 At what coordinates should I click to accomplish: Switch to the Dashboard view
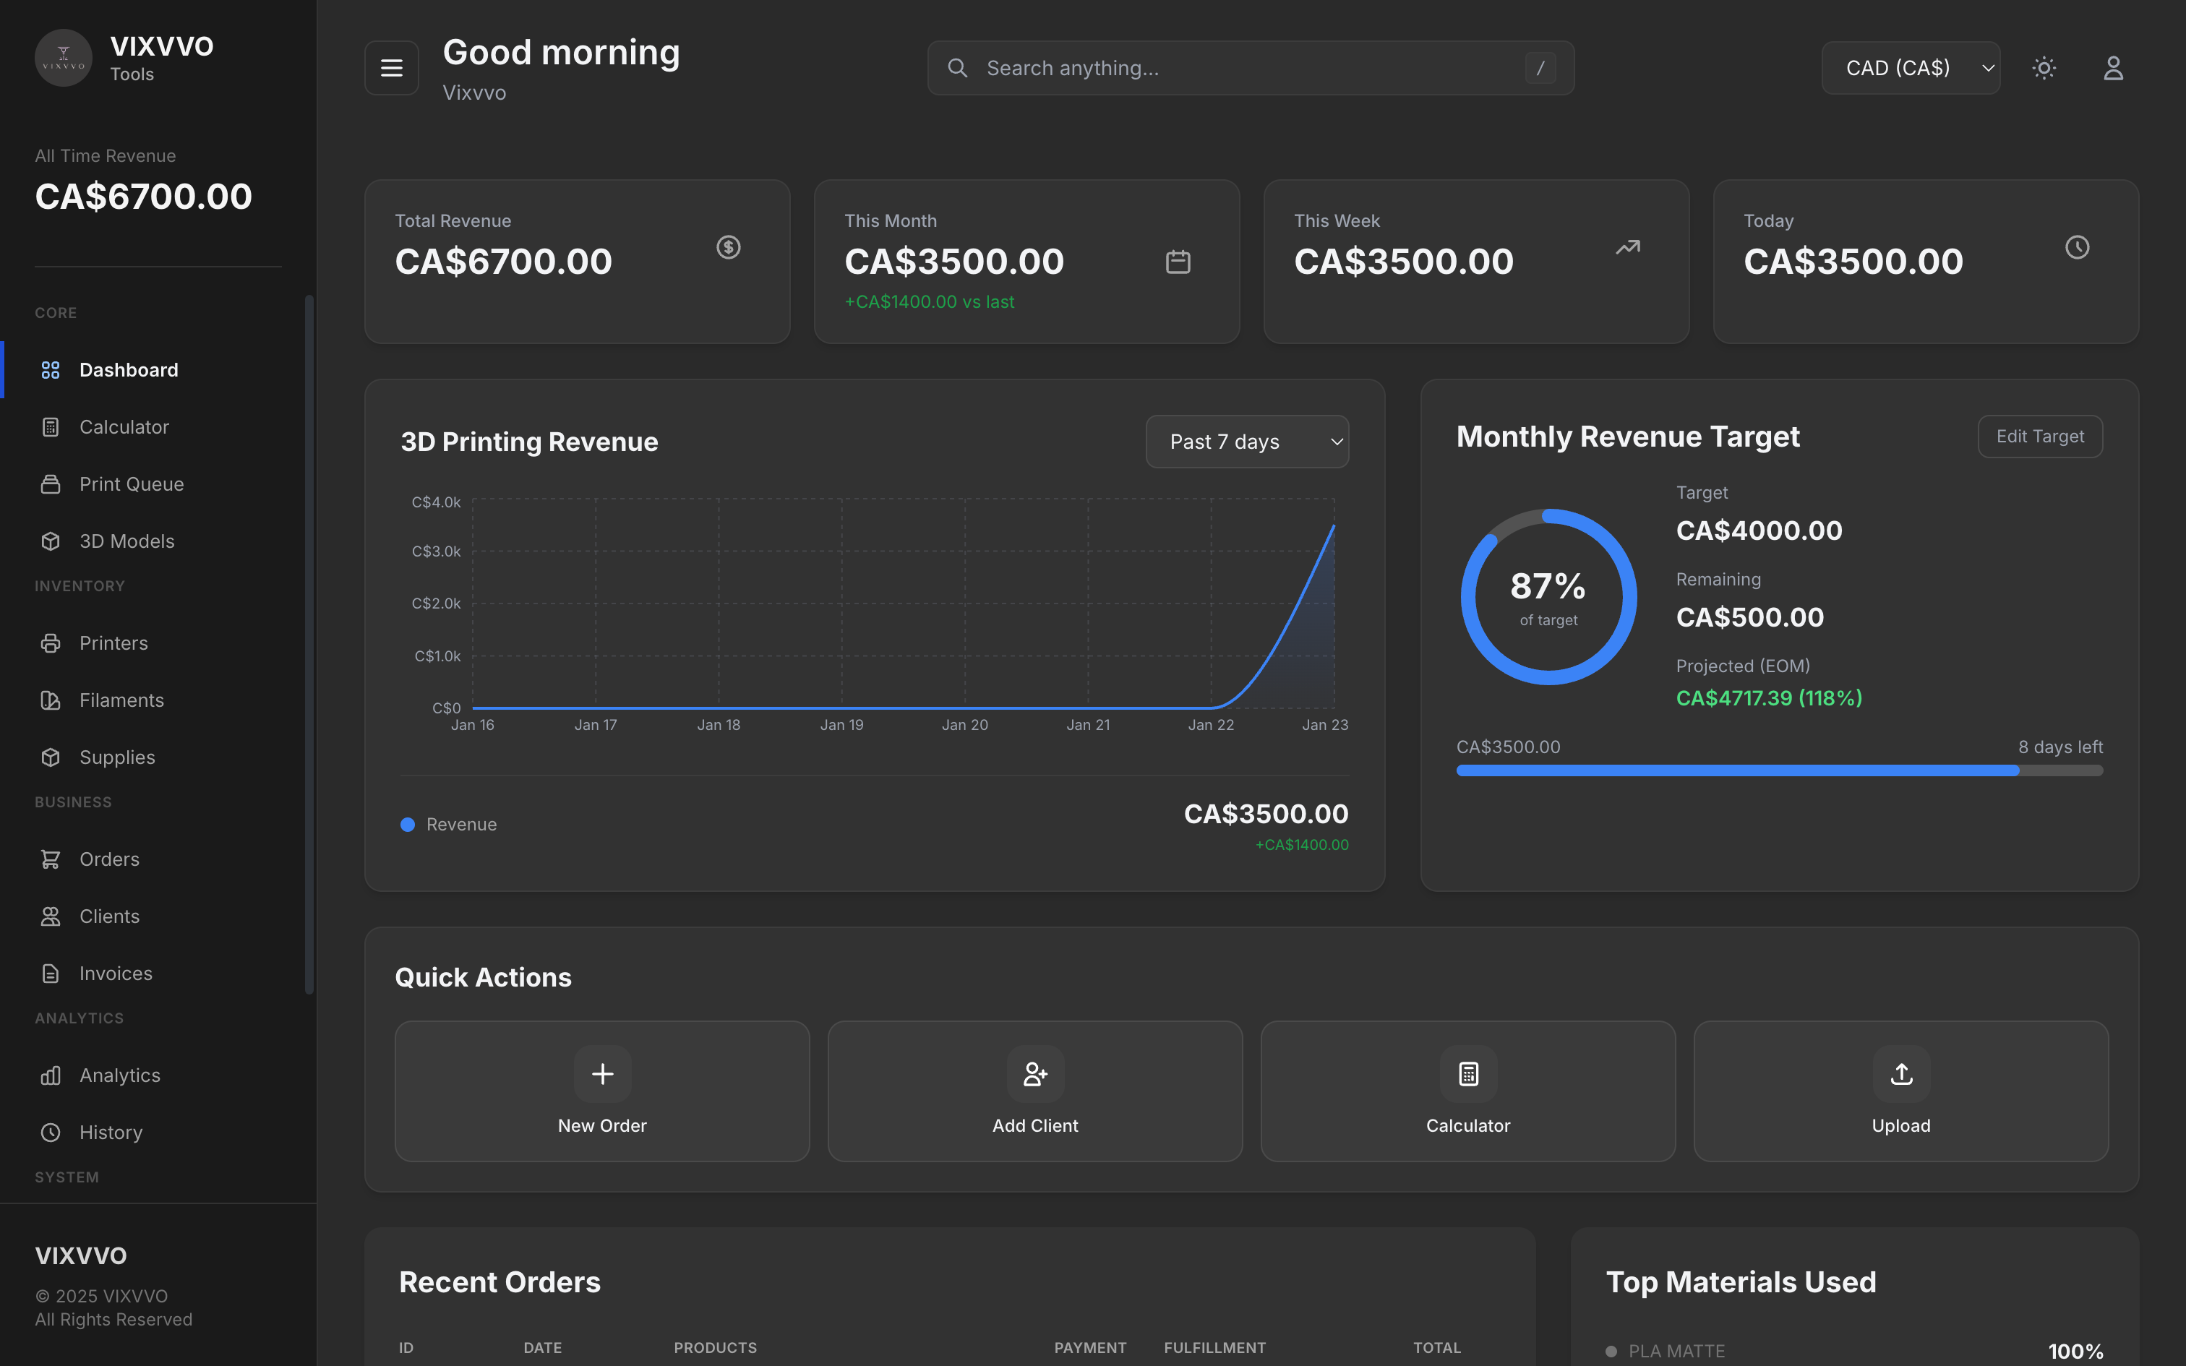(x=128, y=369)
